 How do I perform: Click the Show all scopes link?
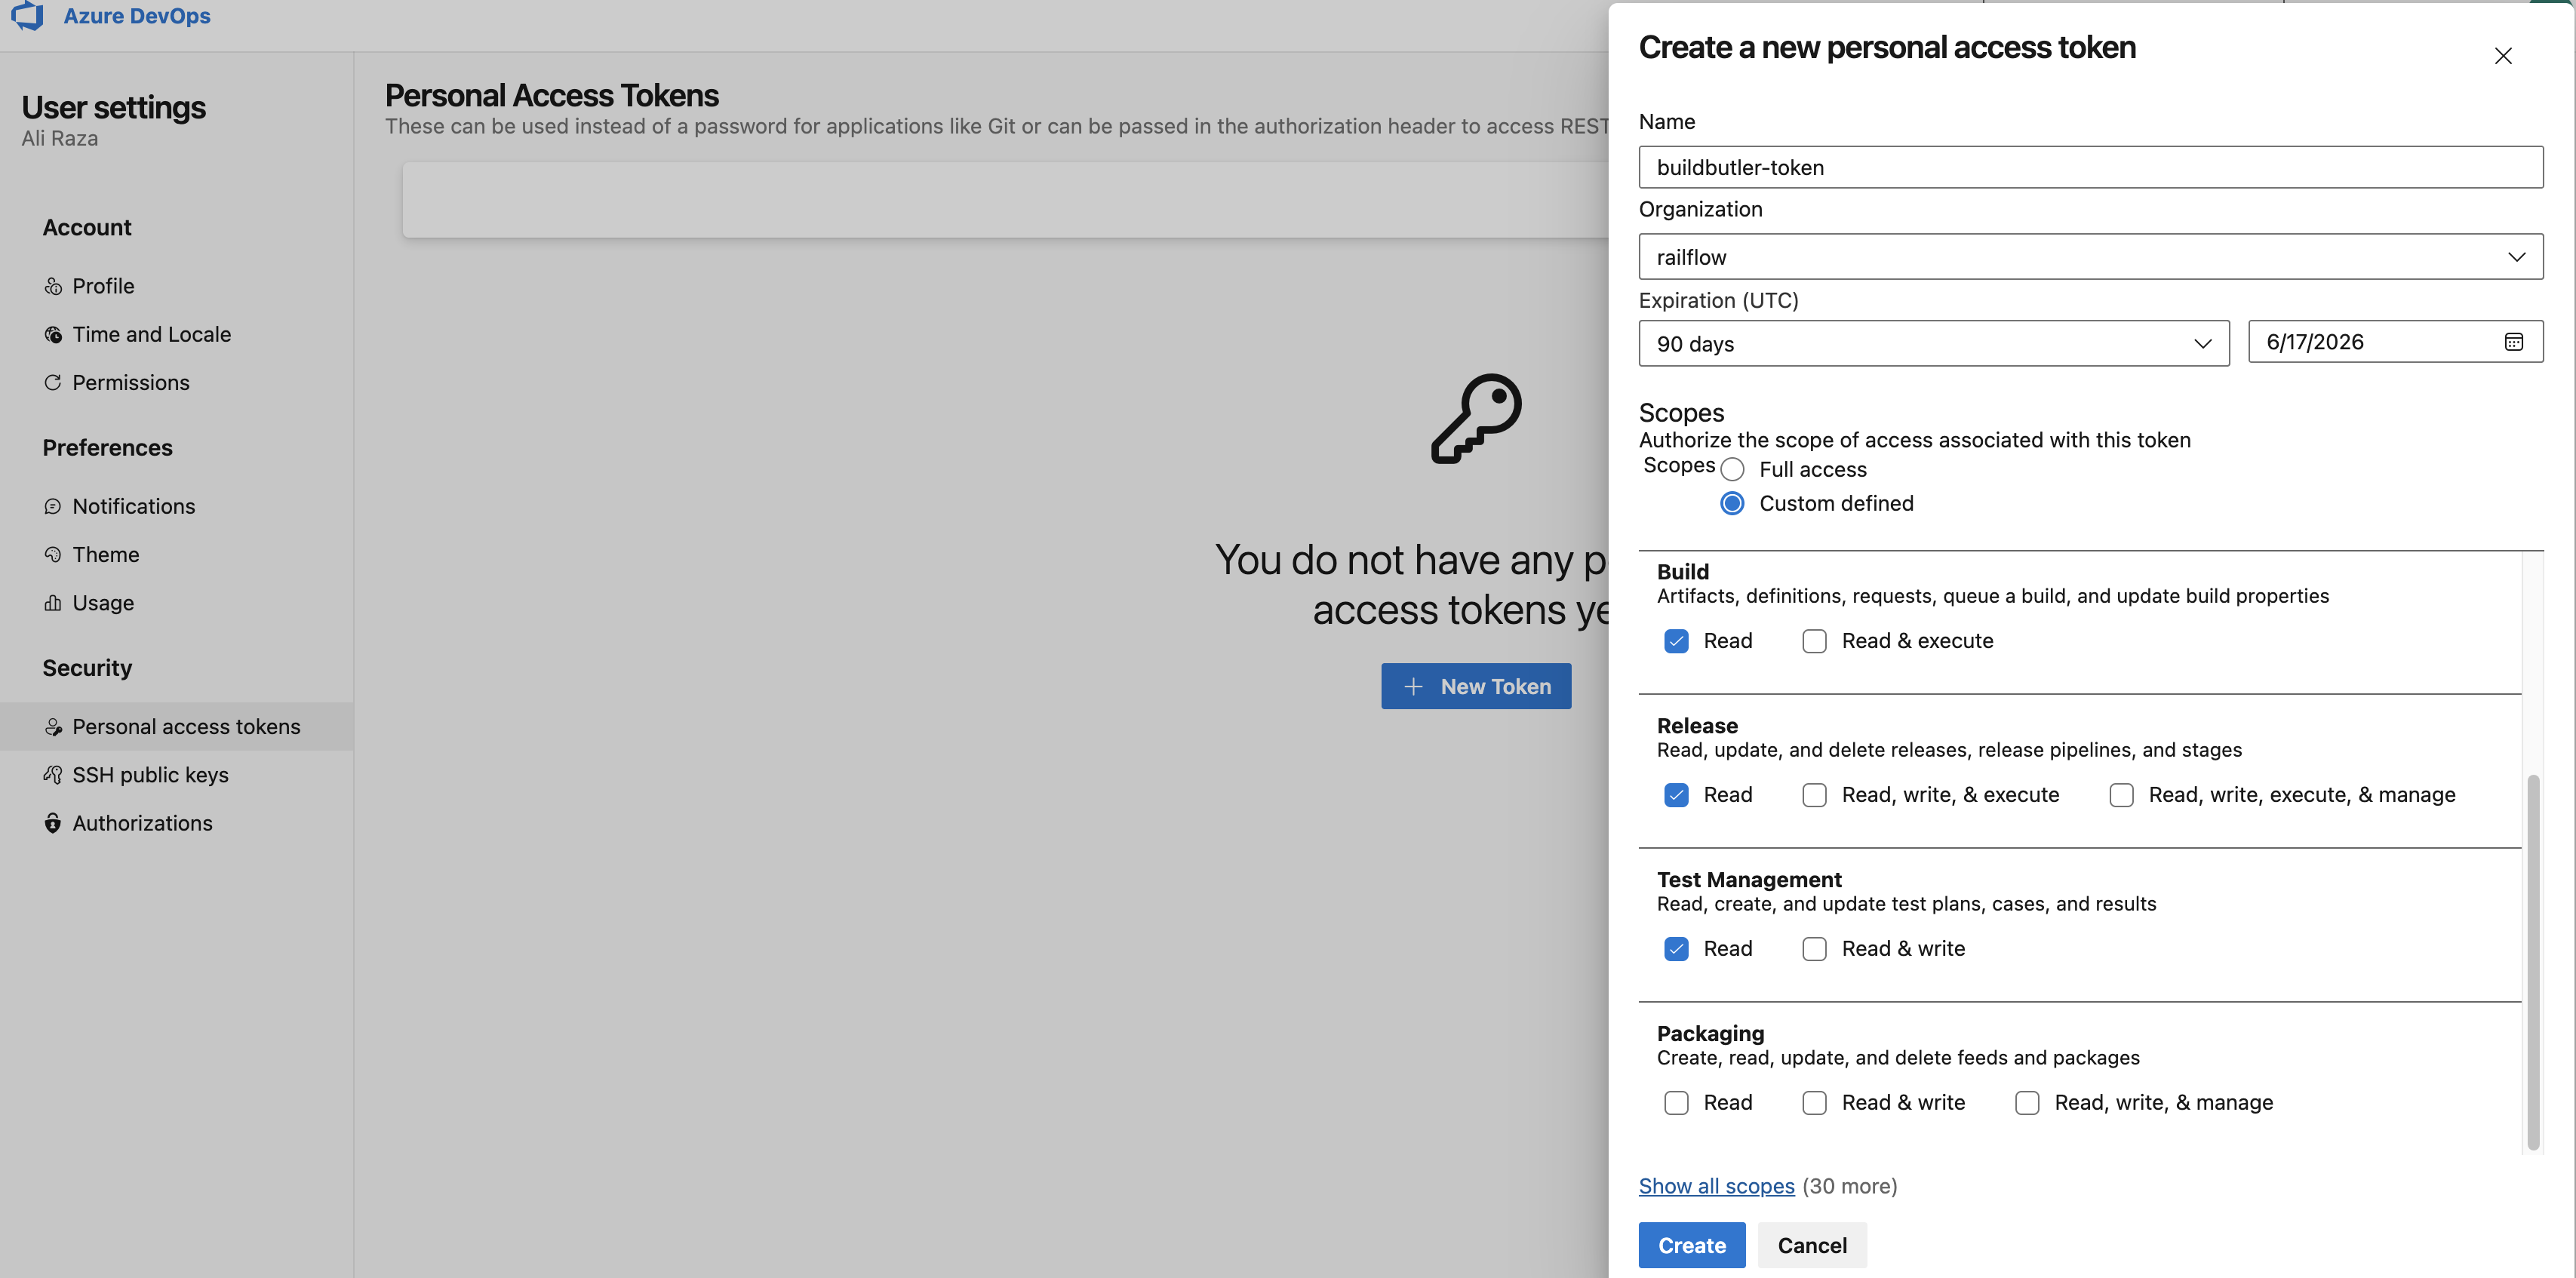coord(1716,1186)
